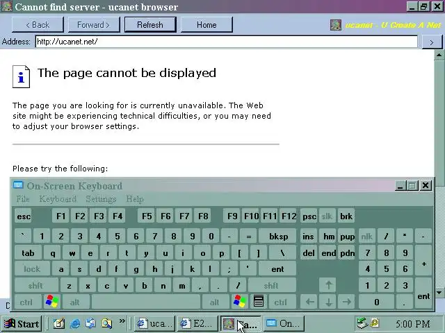The height and width of the screenshot is (333, 445).
Task: Click the psc print screen key
Action: [x=309, y=216]
